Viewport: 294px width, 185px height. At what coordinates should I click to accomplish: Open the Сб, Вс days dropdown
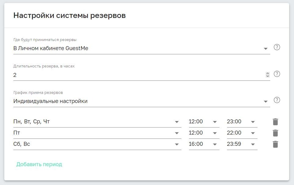[177, 144]
